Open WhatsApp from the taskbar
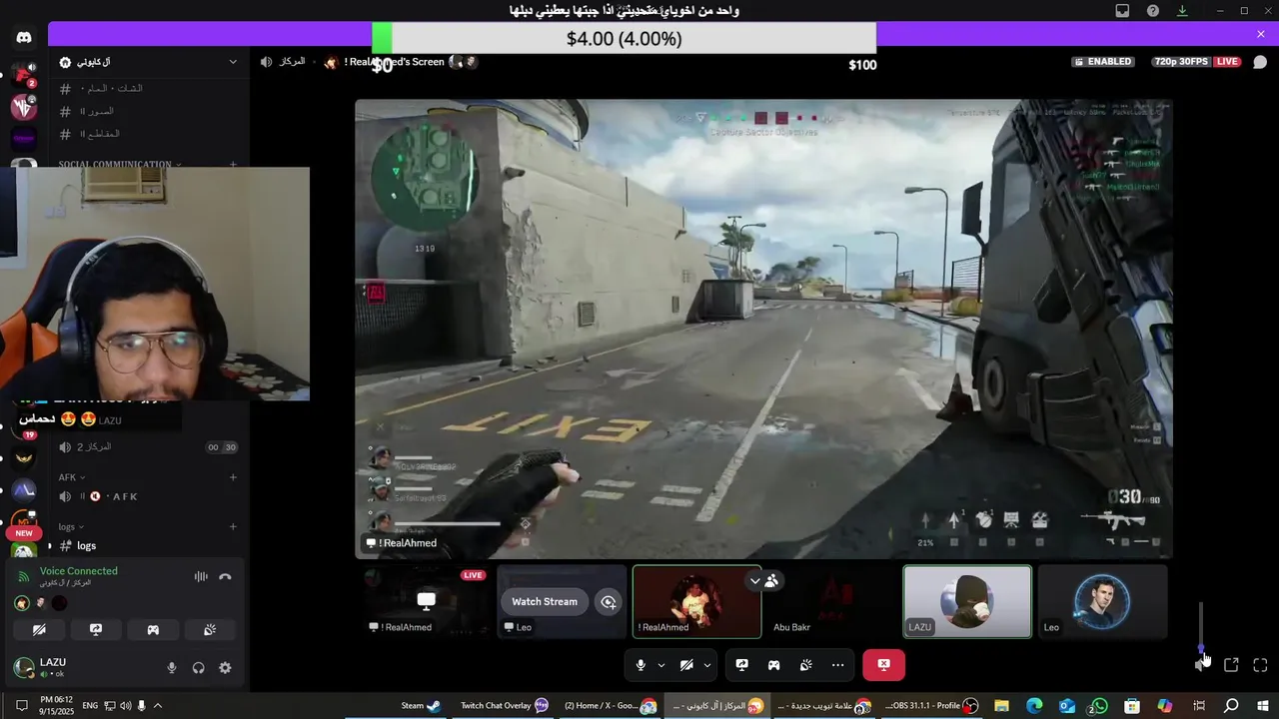 (x=1099, y=705)
